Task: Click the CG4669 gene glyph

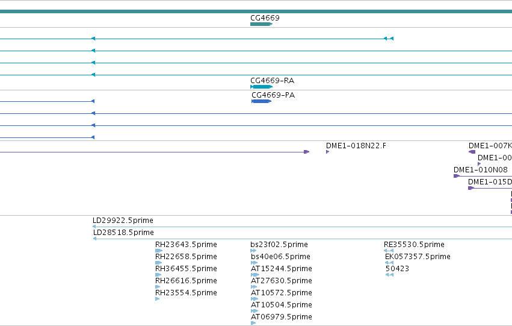Action: coord(261,24)
